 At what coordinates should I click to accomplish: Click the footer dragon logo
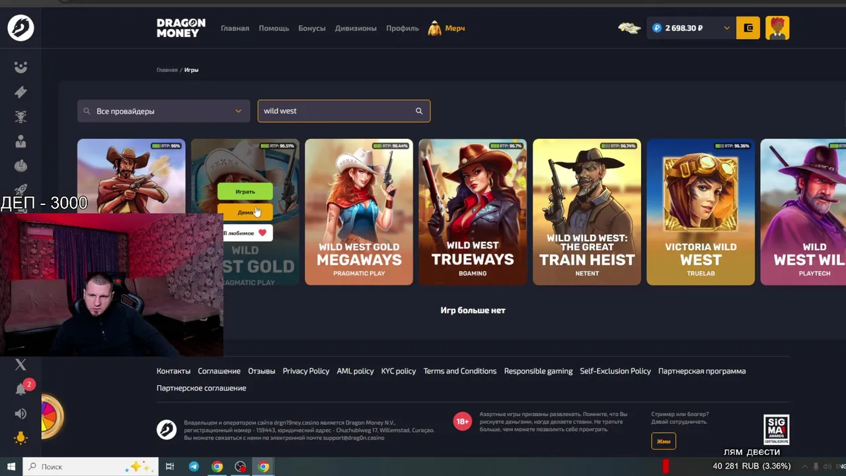pos(167,430)
